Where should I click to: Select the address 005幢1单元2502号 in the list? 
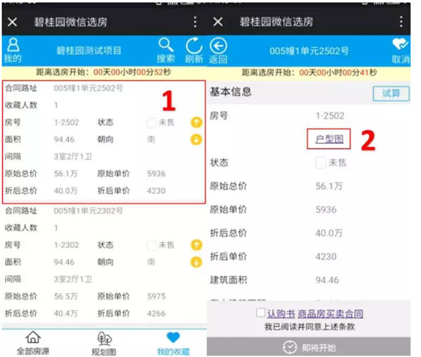click(88, 88)
